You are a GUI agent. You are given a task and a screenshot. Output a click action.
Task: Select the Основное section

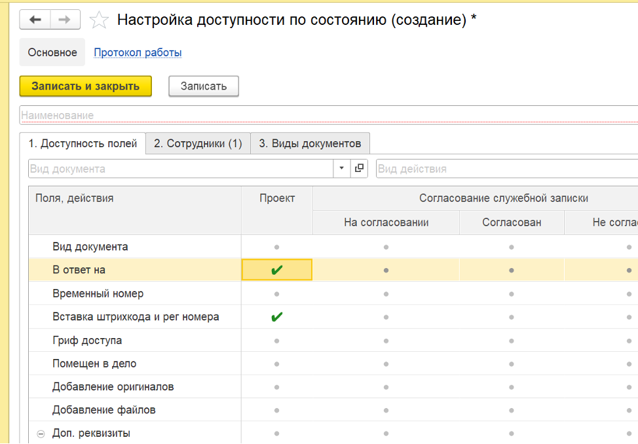click(52, 52)
